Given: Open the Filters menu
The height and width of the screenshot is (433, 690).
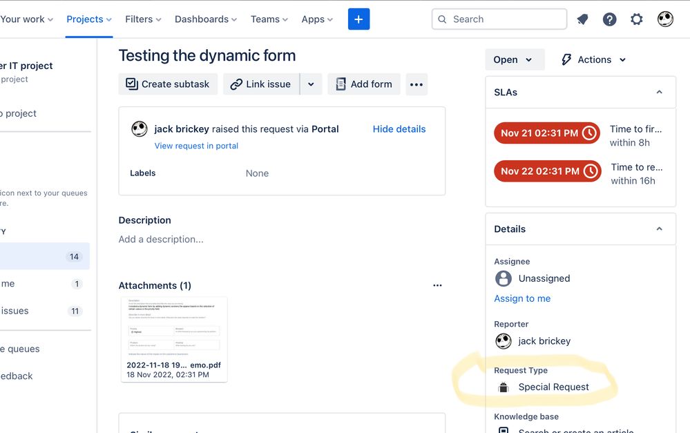Looking at the screenshot, I should pyautogui.click(x=143, y=19).
